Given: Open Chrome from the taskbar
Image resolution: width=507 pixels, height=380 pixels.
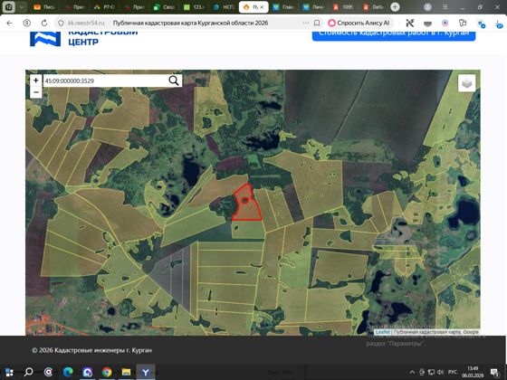Looking at the screenshot, I should tap(107, 372).
